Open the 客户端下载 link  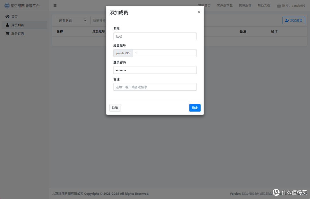tap(224, 5)
